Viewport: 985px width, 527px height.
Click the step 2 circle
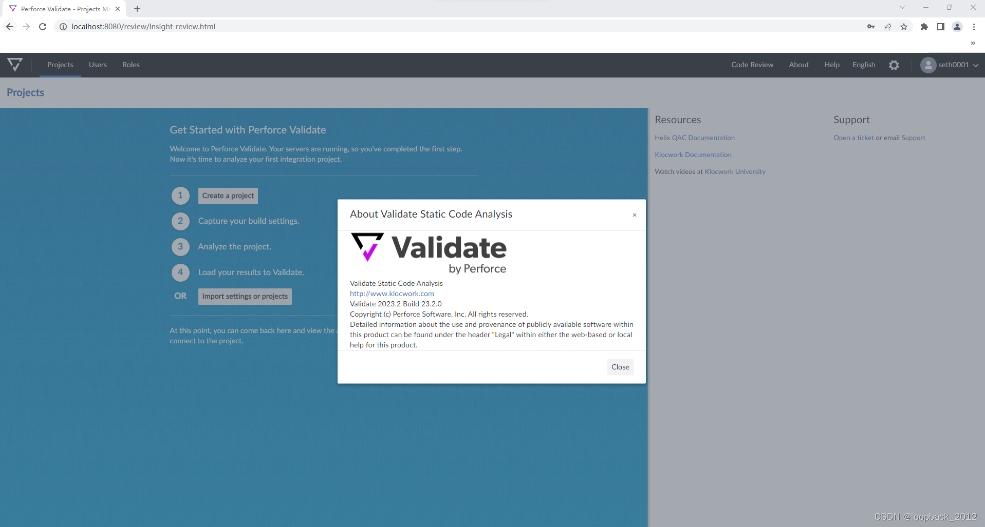pos(180,221)
